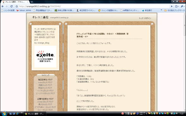Open 黒川さんのブログ link
This screenshot has width=186, height=116.
pyautogui.click(x=45, y=104)
